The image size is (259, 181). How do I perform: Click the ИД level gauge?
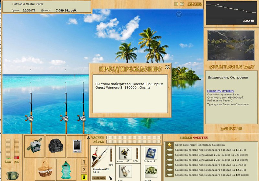coord(17,149)
